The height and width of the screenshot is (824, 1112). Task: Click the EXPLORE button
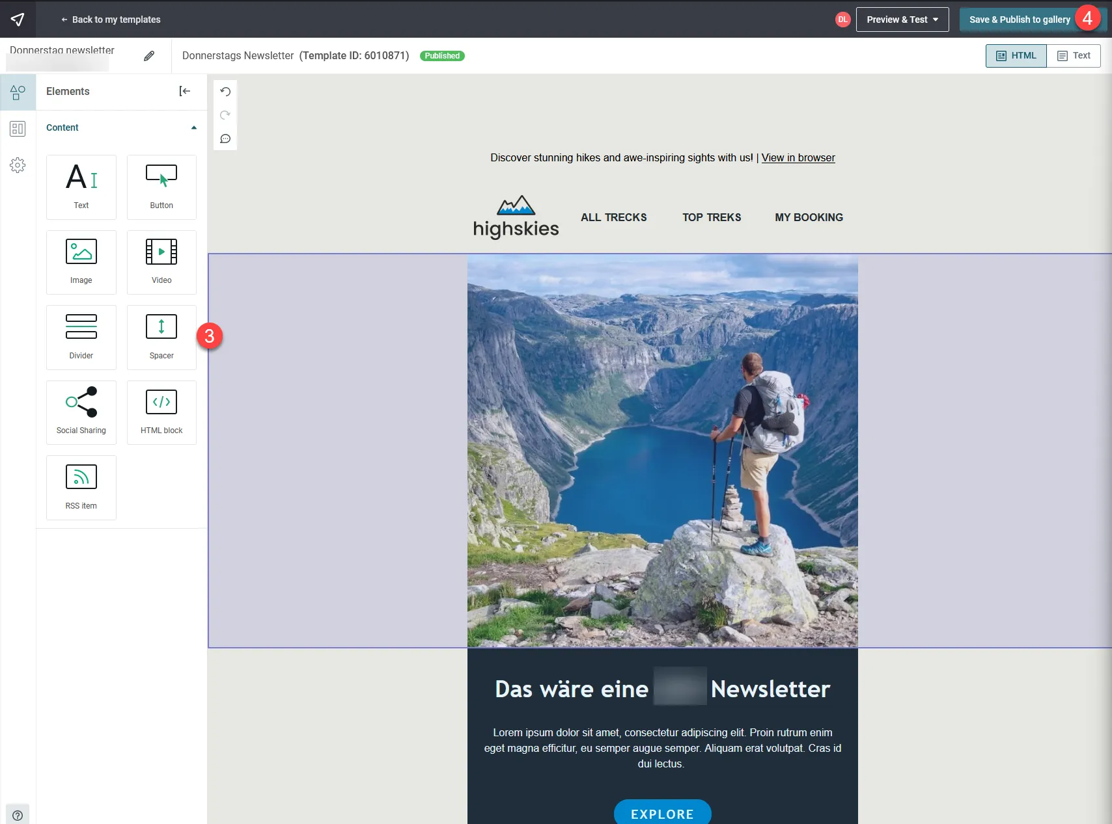[663, 814]
